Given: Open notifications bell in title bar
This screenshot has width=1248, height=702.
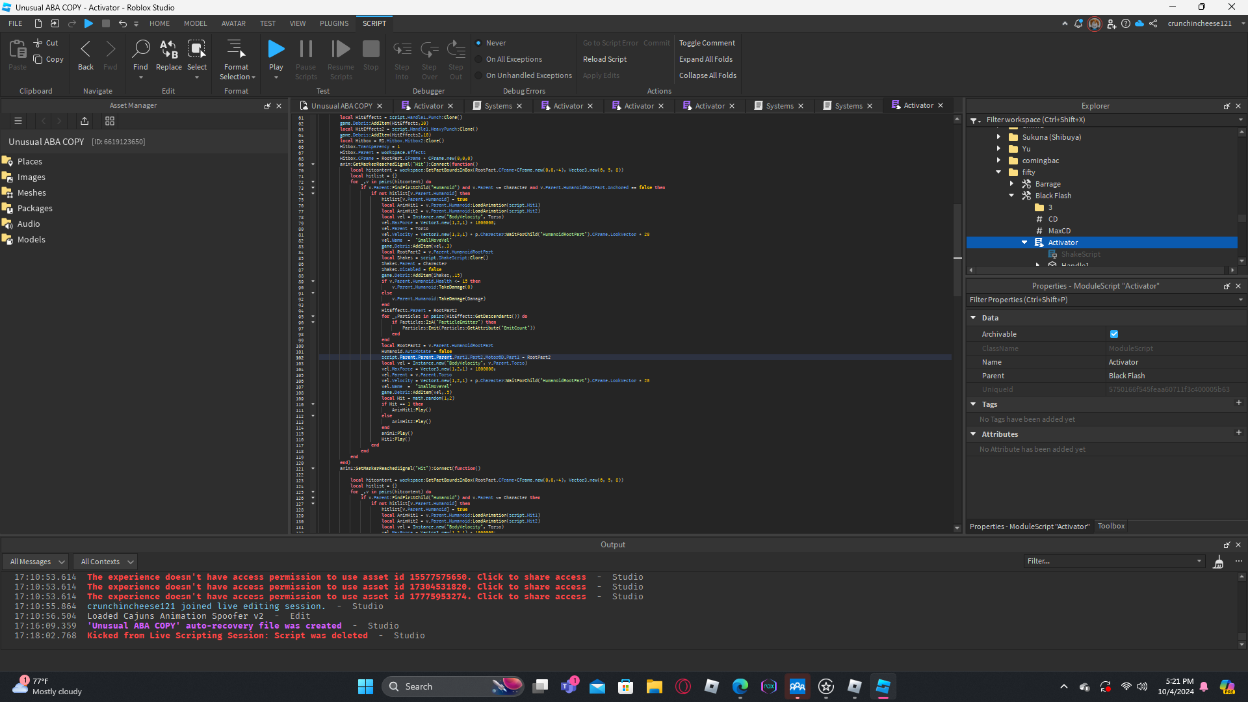Looking at the screenshot, I should [x=1078, y=23].
